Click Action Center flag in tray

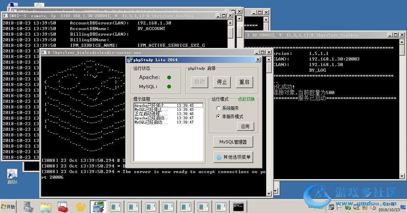click(x=339, y=207)
